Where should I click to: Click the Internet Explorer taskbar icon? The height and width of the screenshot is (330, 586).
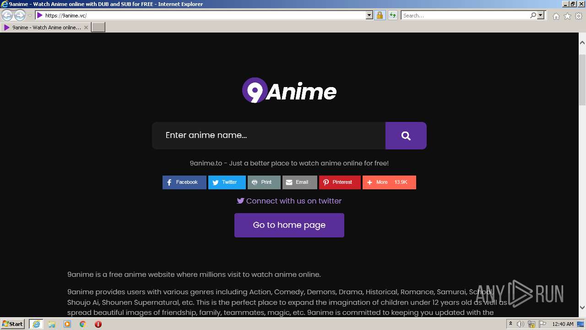click(x=36, y=324)
